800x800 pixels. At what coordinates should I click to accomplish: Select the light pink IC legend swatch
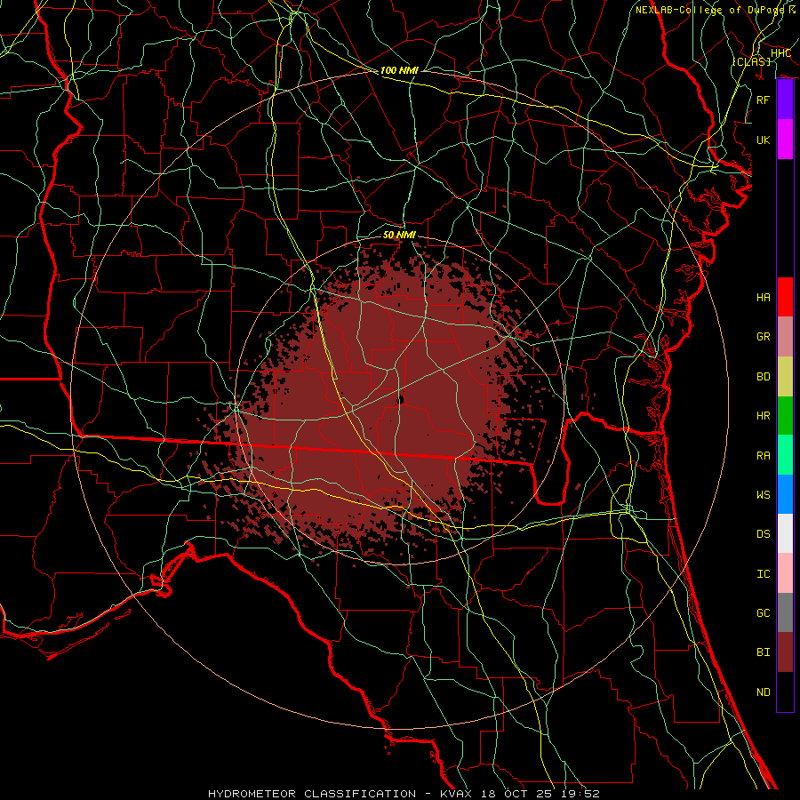coord(785,573)
